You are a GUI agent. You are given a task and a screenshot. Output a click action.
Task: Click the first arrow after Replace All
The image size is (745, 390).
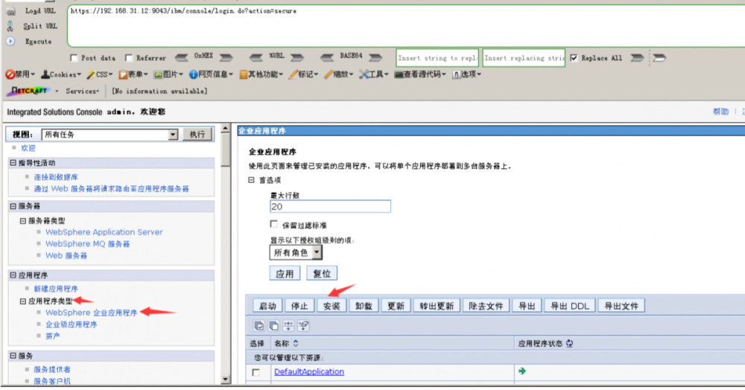[x=637, y=57]
